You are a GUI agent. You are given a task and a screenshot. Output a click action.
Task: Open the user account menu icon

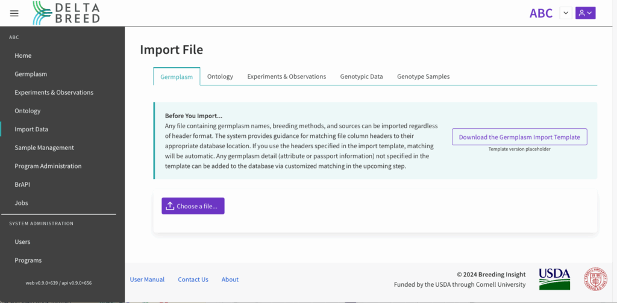pyautogui.click(x=585, y=13)
